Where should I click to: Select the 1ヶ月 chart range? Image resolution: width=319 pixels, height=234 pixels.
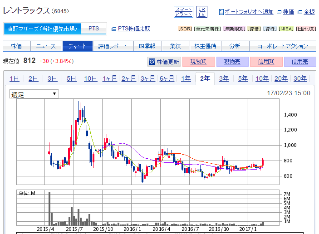[x=110, y=78]
